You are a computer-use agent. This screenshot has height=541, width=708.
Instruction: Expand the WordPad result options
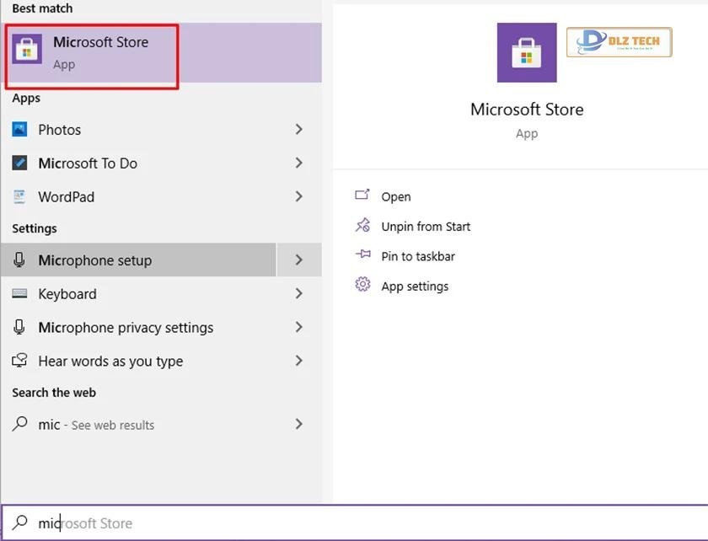299,196
